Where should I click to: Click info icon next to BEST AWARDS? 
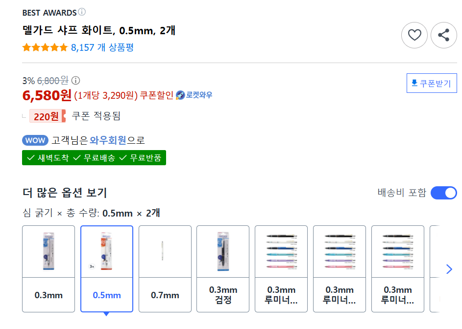point(82,12)
